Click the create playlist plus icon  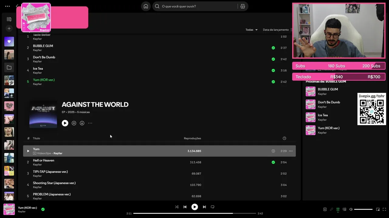(x=9, y=28)
